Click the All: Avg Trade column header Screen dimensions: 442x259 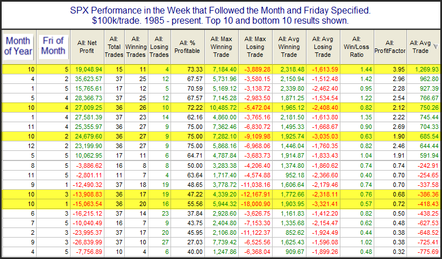(x=425, y=47)
